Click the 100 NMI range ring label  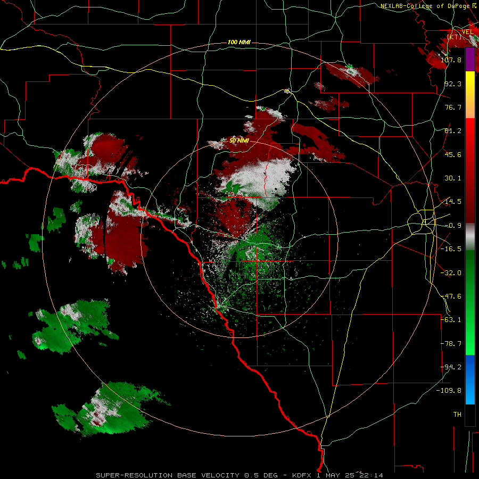(x=239, y=42)
